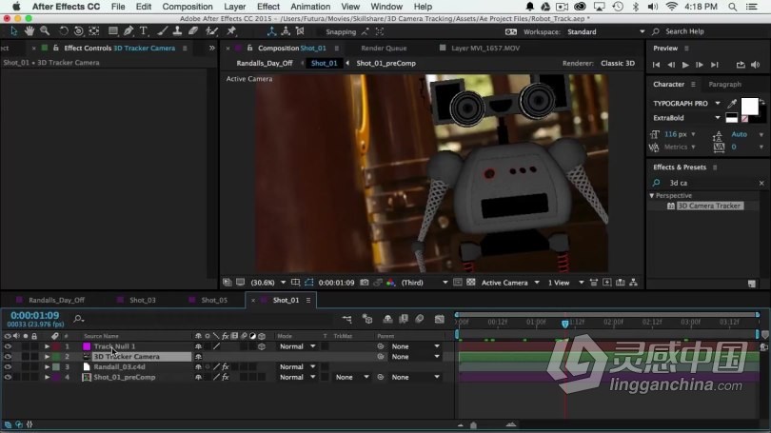
Task: Open the Graph Editor icon
Action: [x=440, y=319]
